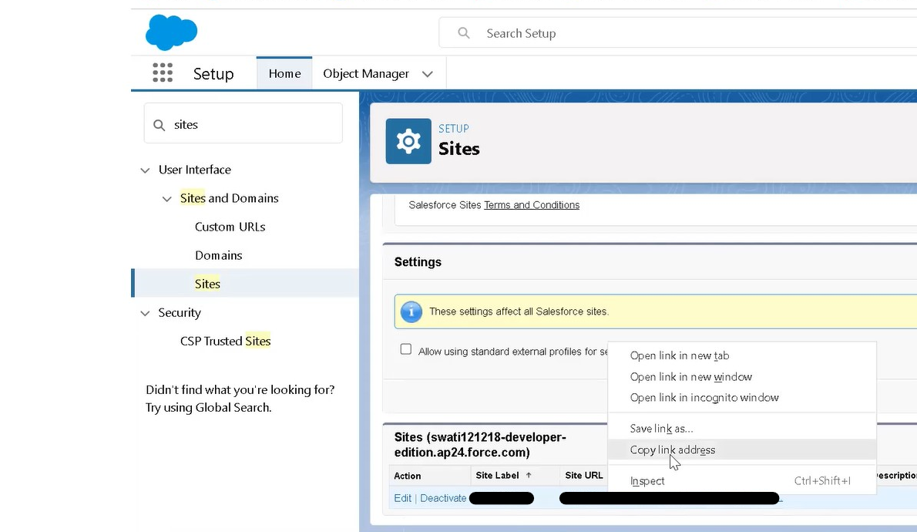The height and width of the screenshot is (532, 917).
Task: Open the Object Manager dropdown arrow
Action: coord(428,74)
